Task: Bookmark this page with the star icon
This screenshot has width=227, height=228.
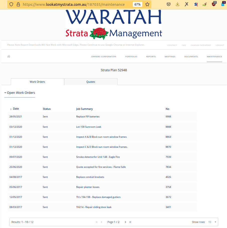Action: (x=147, y=4)
